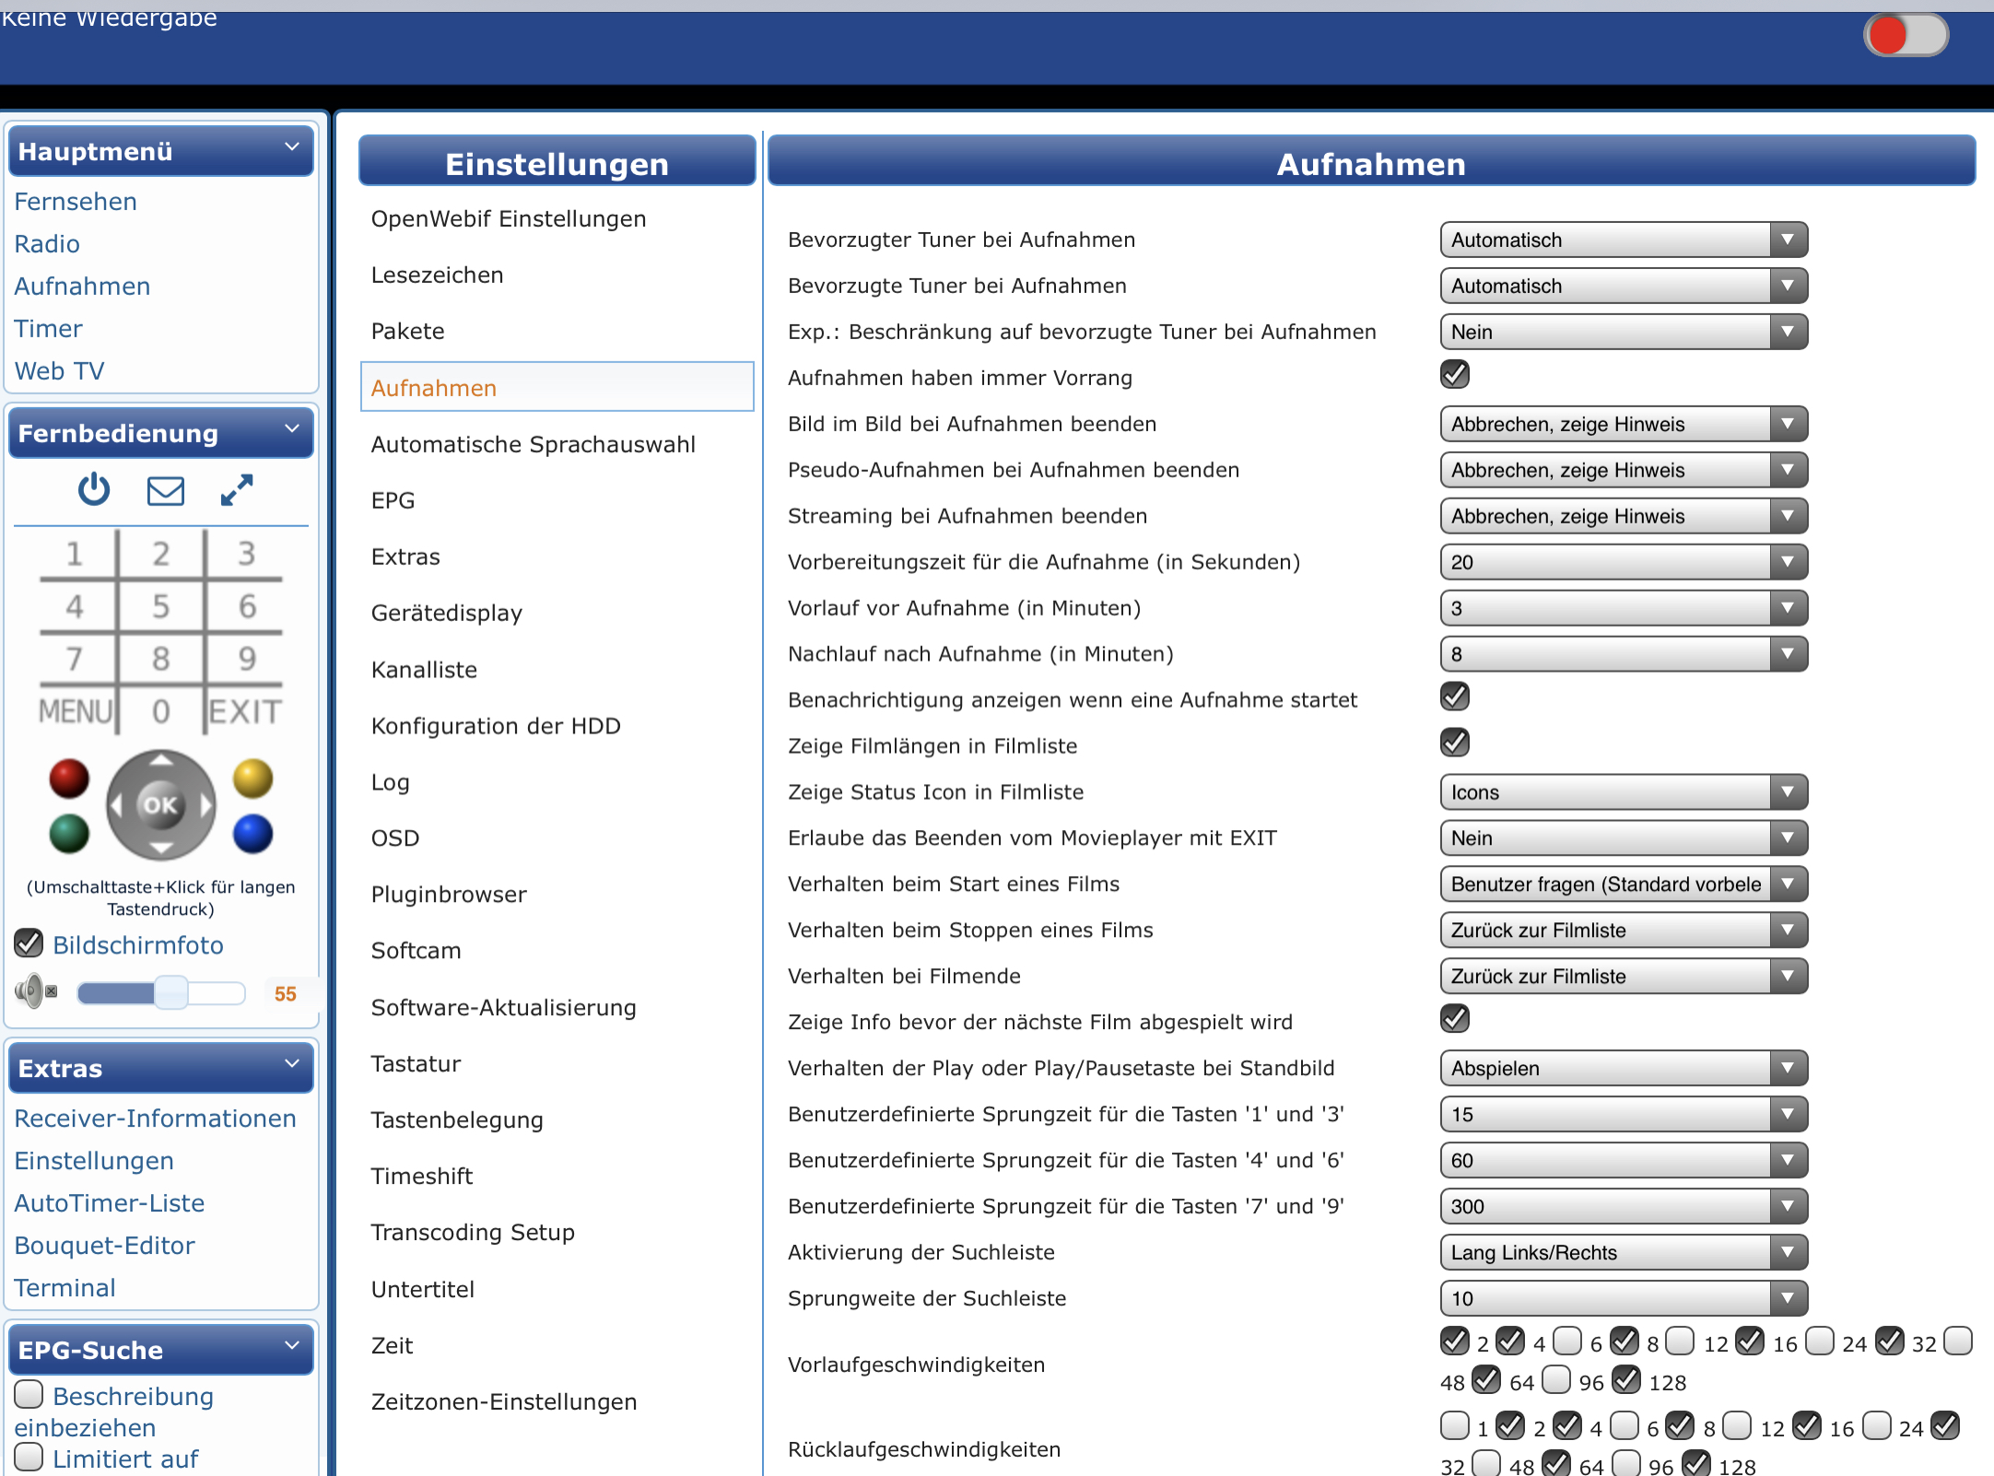Click the remote right arrow
Screen dimensions: 1994x1476
tap(206, 805)
